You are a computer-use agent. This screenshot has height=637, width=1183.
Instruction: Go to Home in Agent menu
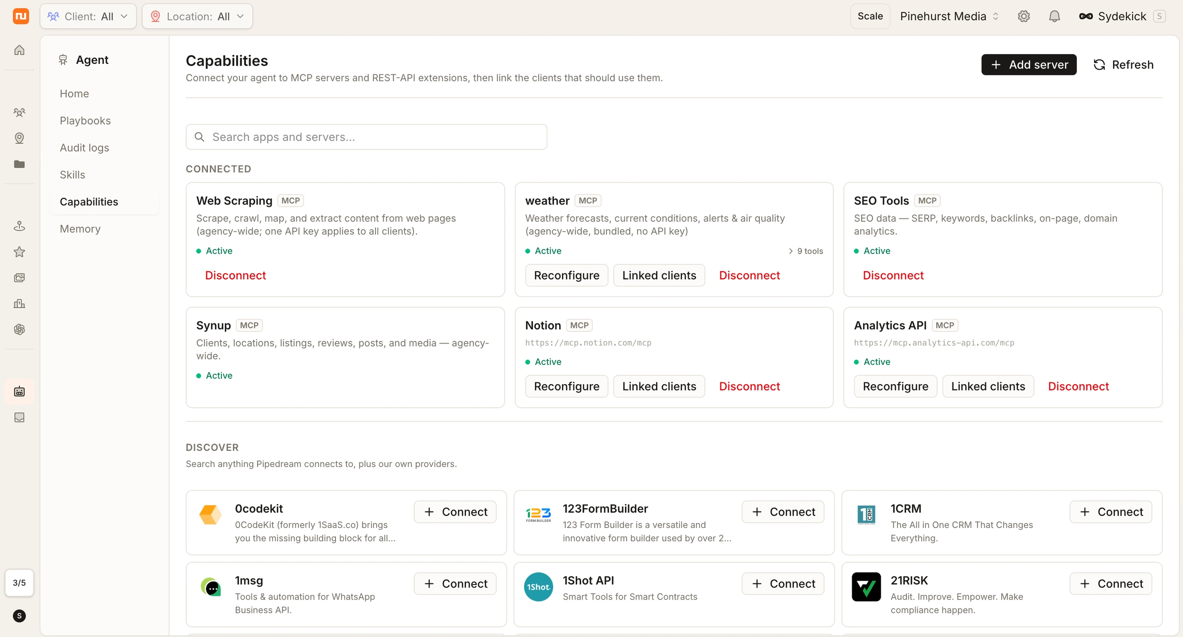coord(74,93)
